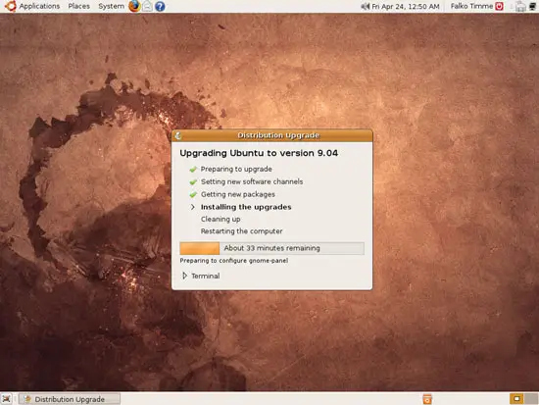The image size is (539, 405).
Task: Click the Distribution Upgrade window title icon
Action: point(178,135)
